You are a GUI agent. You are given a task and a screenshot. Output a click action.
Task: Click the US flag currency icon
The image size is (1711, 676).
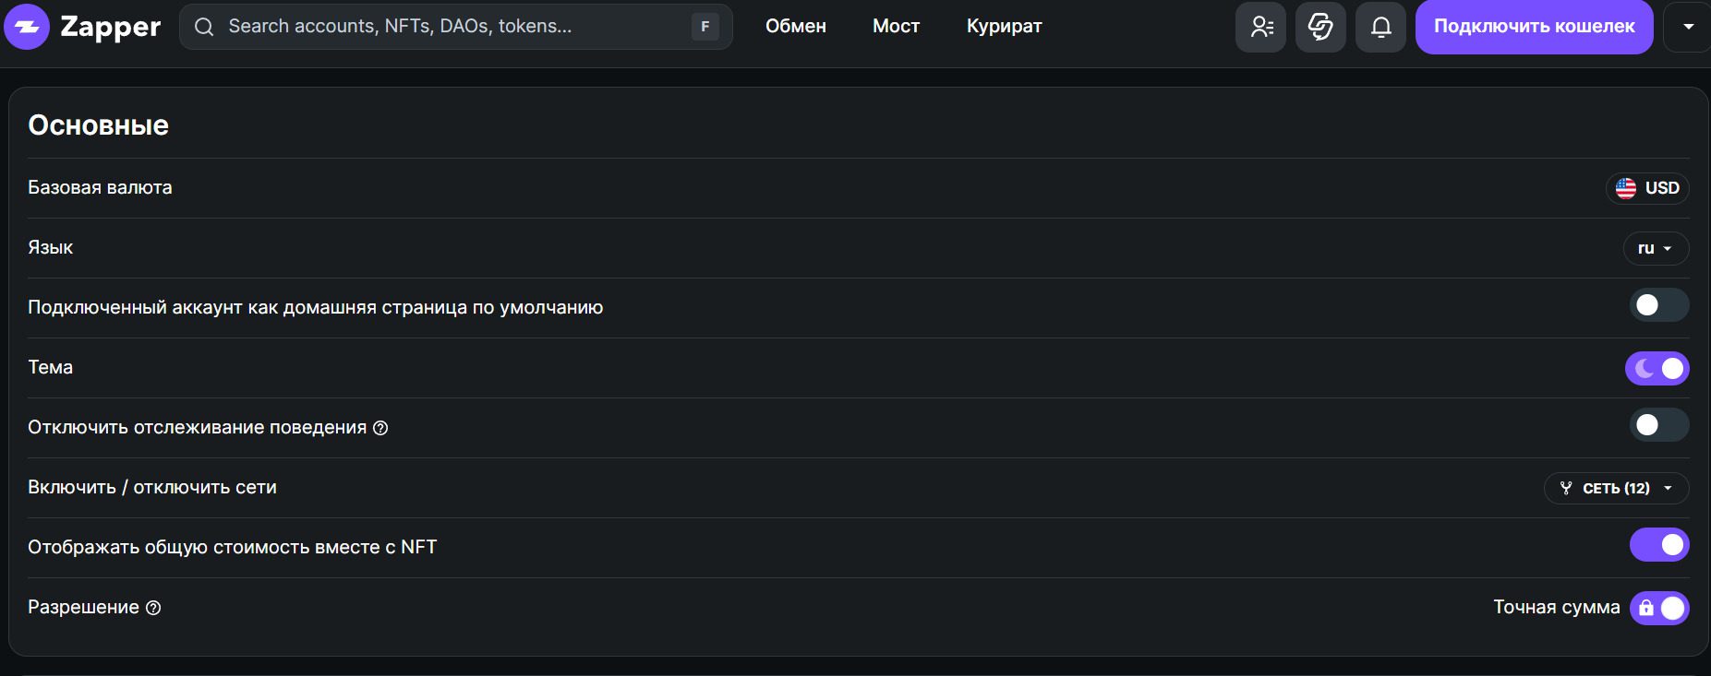click(x=1626, y=188)
